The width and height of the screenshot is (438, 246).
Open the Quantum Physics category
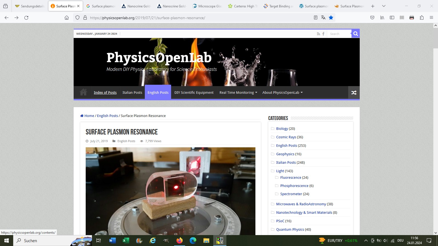pyautogui.click(x=290, y=229)
